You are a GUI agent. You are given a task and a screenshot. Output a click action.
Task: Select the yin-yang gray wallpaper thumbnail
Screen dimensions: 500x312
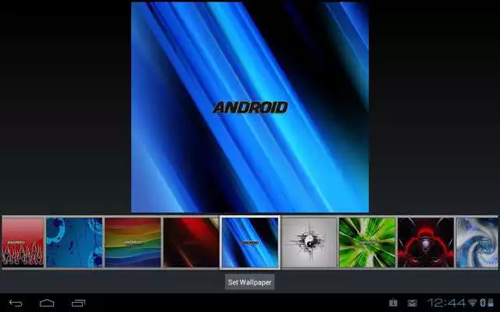click(309, 243)
